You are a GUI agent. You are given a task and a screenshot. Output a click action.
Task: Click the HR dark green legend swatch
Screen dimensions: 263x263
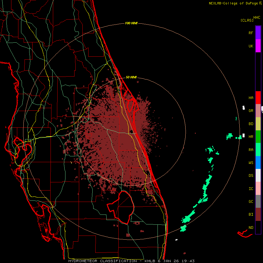pos(258,136)
